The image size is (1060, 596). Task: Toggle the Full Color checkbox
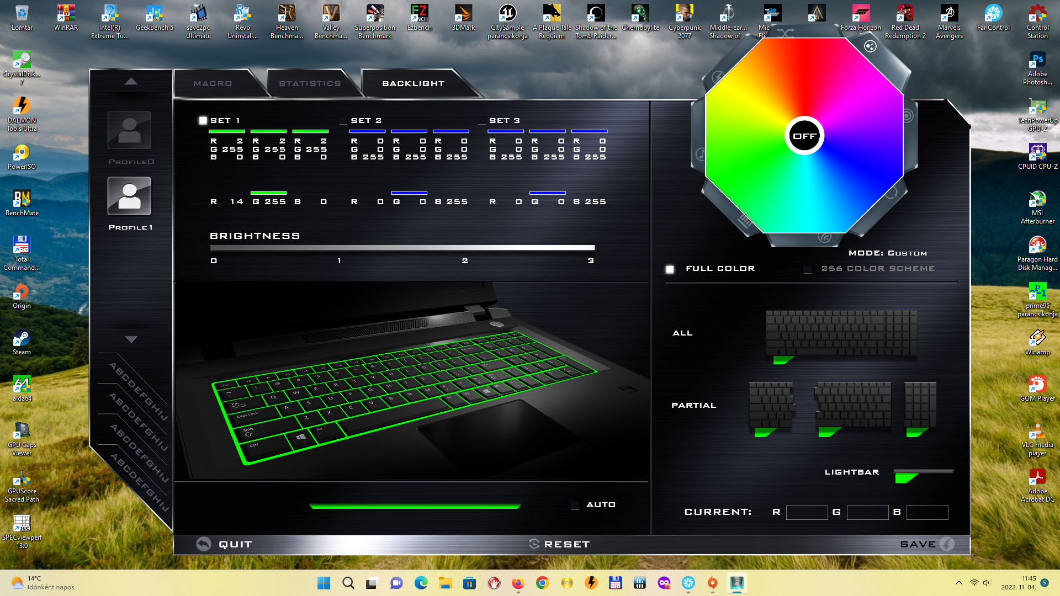[x=670, y=269]
